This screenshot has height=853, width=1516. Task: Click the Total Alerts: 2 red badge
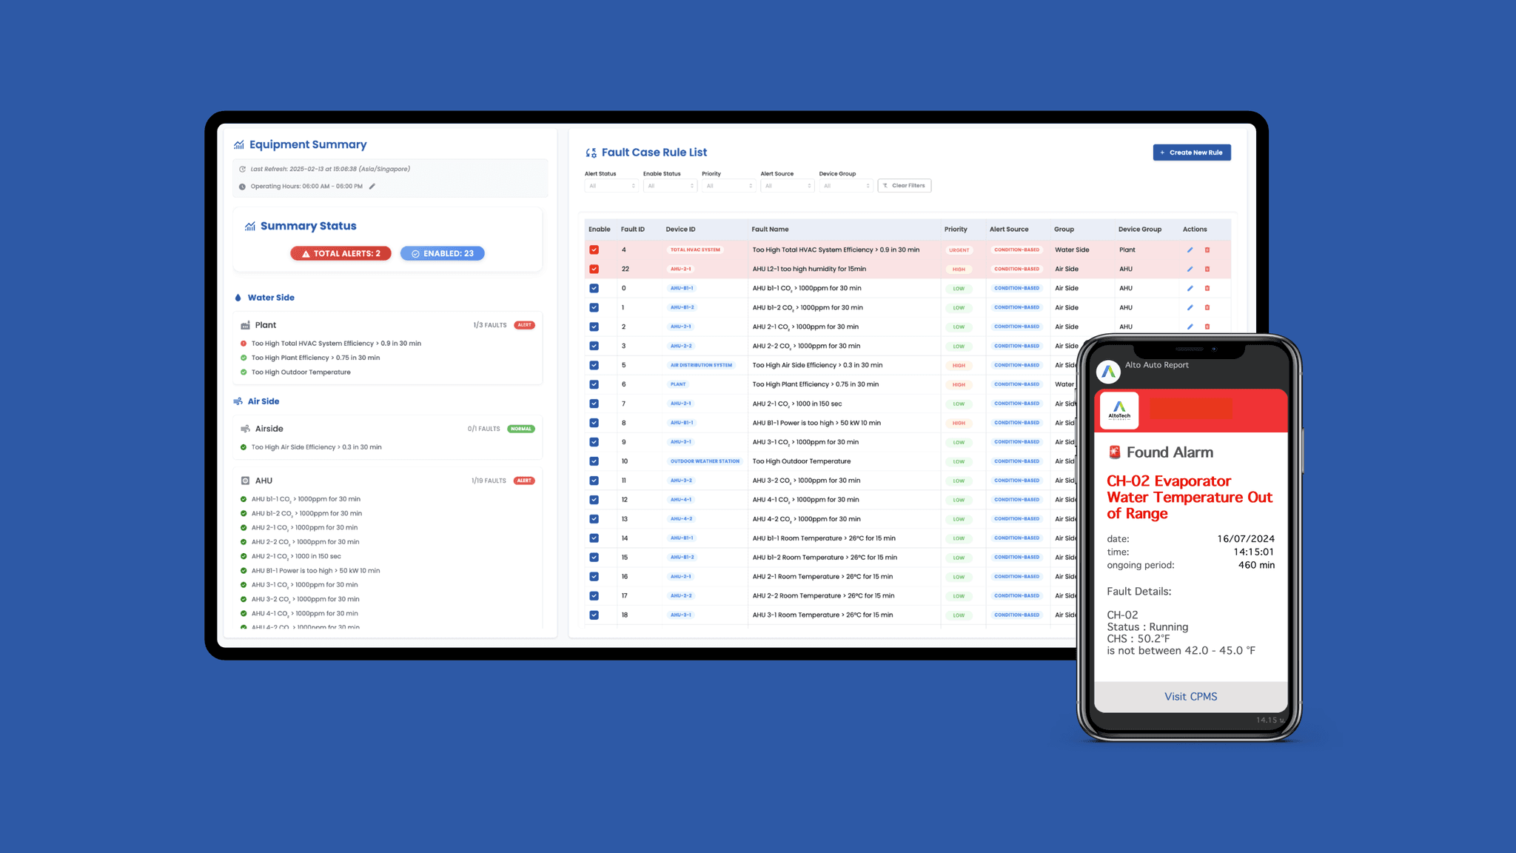(341, 253)
